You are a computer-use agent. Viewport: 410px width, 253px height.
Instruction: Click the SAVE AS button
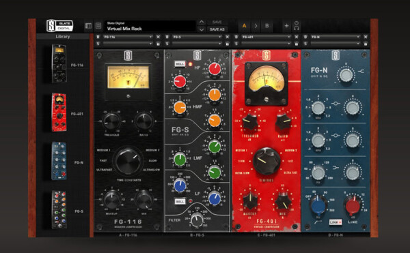click(x=217, y=29)
